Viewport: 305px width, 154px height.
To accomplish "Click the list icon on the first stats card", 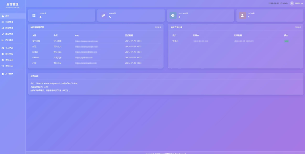I will tap(34, 15).
